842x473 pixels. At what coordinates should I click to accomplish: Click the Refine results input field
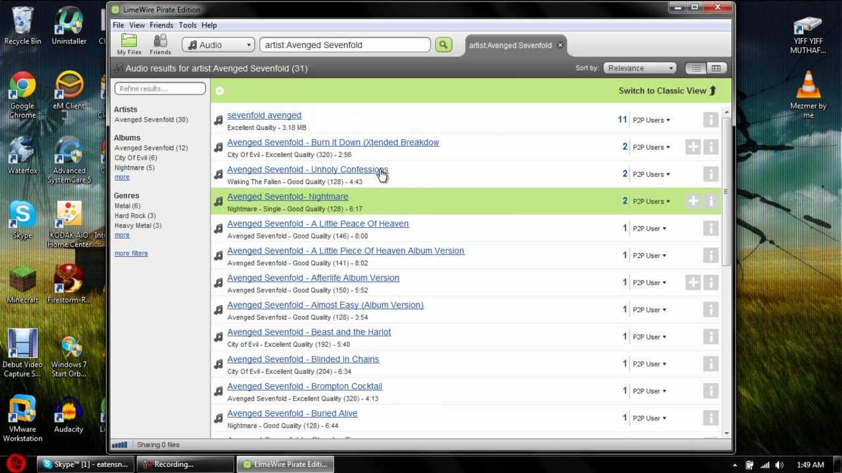click(x=160, y=88)
